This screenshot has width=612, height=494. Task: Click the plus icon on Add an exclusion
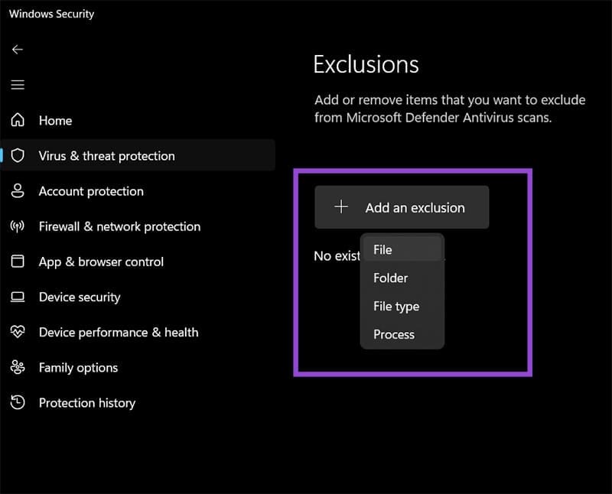tap(342, 207)
